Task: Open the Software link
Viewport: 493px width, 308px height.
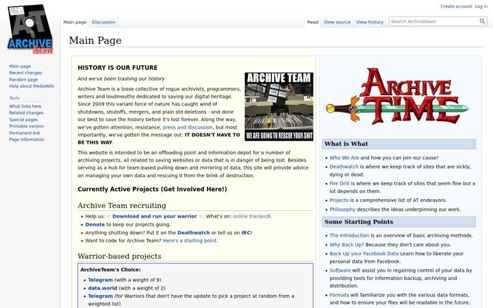Action: tap(340, 270)
